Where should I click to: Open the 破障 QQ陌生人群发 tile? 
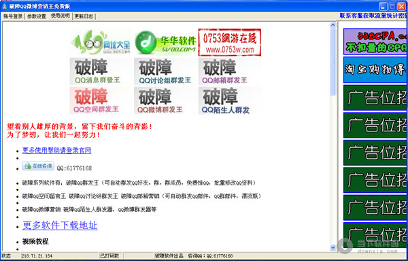click(230, 100)
